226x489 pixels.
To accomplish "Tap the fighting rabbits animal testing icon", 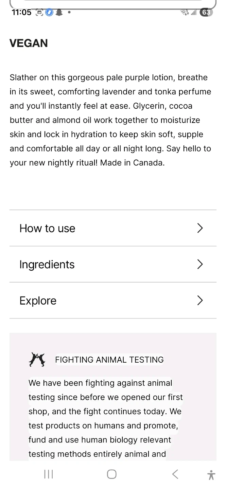I will pyautogui.click(x=37, y=360).
